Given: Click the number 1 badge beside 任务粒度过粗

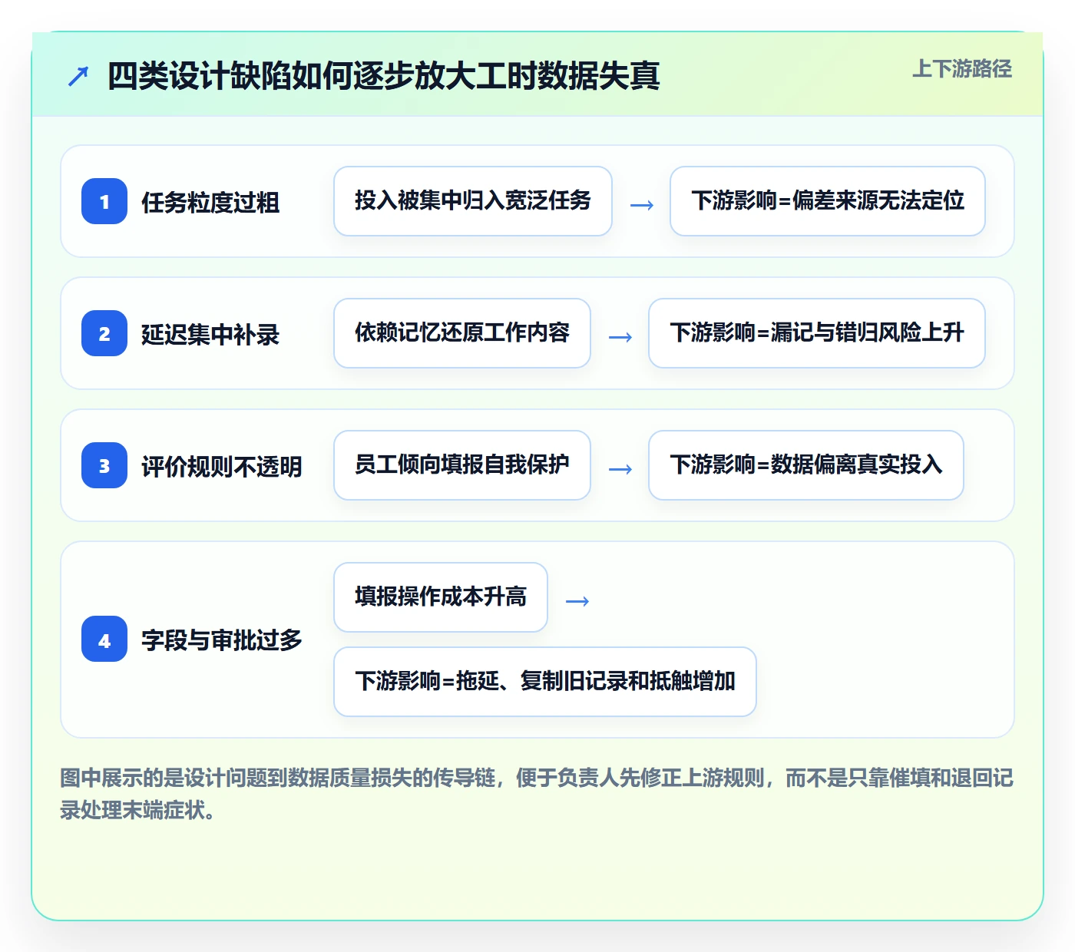Looking at the screenshot, I should pos(104,201).
